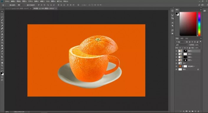Select the Move tool in the toolbox
Image resolution: width=208 pixels, height=113 pixels.
click(x=2, y=12)
